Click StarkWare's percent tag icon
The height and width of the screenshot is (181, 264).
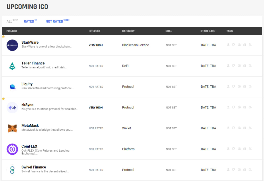pos(250,45)
